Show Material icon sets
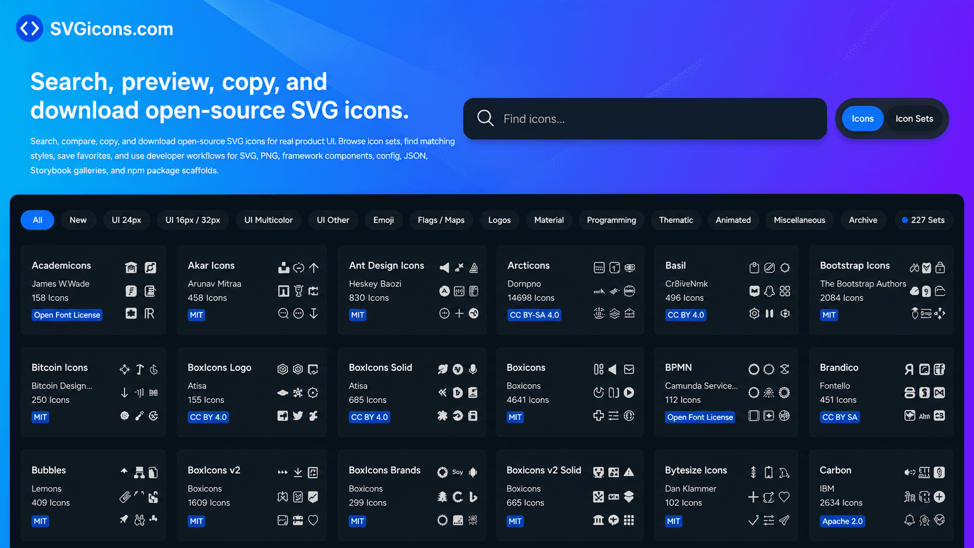 pyautogui.click(x=549, y=220)
